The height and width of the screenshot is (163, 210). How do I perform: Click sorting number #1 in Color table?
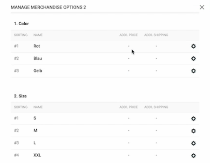point(16,46)
